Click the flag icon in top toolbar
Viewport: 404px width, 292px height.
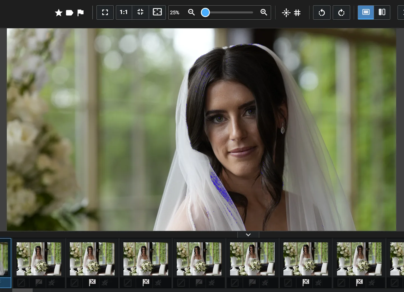(81, 13)
